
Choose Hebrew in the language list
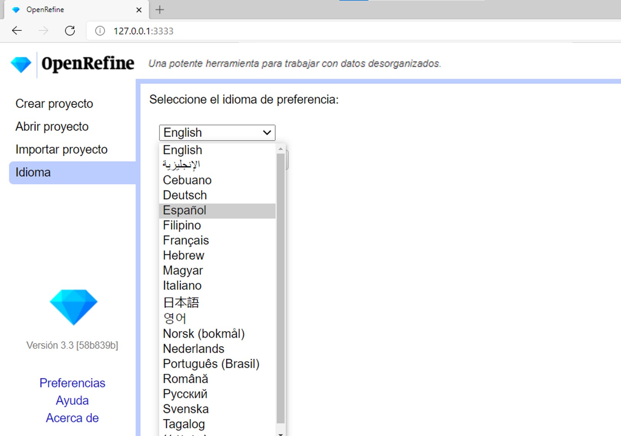click(x=218, y=256)
